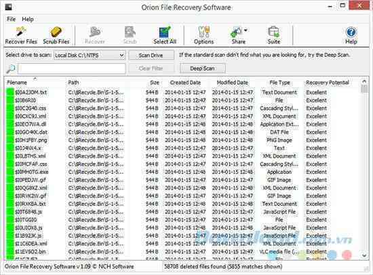Click the Clear Filter button
Image resolution: width=373 pixels, height=275 pixels.
(x=151, y=69)
